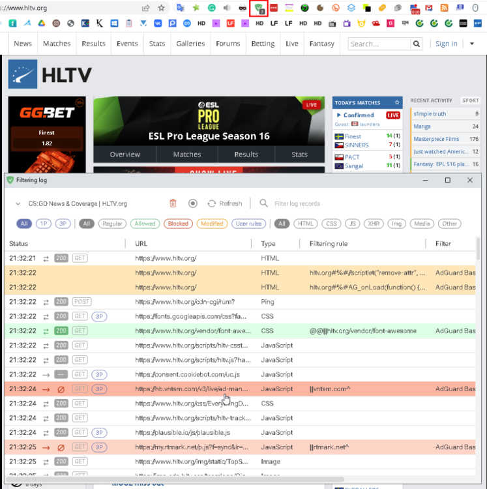Toggle the Media type filter chip

(422, 224)
